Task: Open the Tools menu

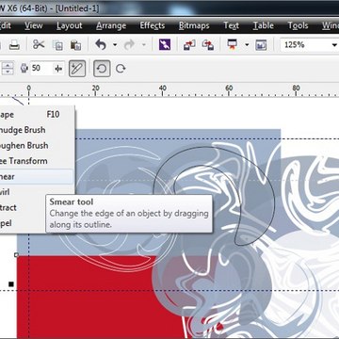Action: (x=298, y=25)
